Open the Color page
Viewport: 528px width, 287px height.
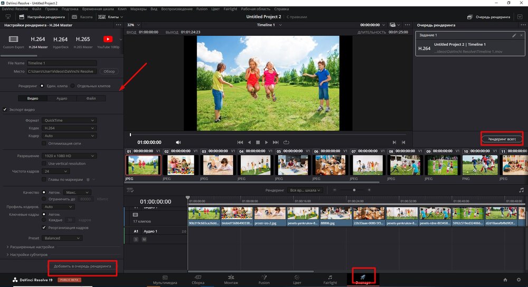[x=297, y=280]
